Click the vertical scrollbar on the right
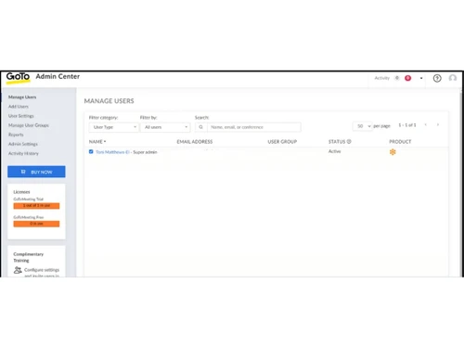Image resolution: width=464 pixels, height=348 pixels. pos(461,183)
